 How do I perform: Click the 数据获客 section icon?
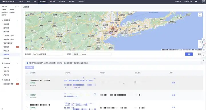pyautogui.click(x=2, y=20)
